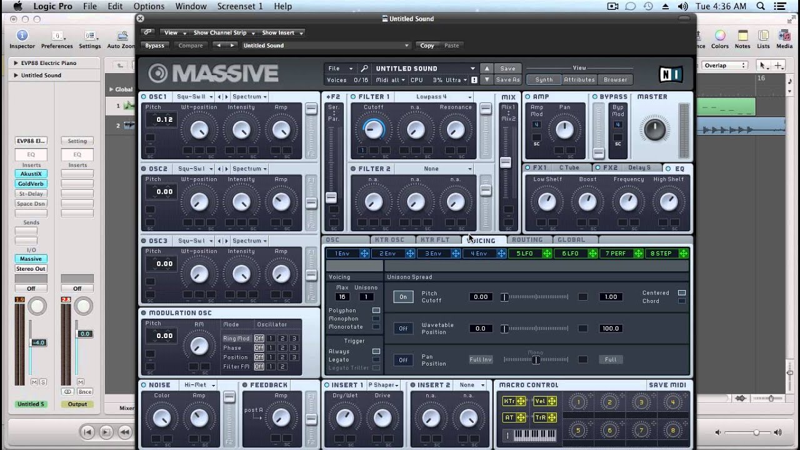Screen dimensions: 800x450
Task: Toggle Ring Mod Off switch in Modulation OSC
Action: pos(259,339)
